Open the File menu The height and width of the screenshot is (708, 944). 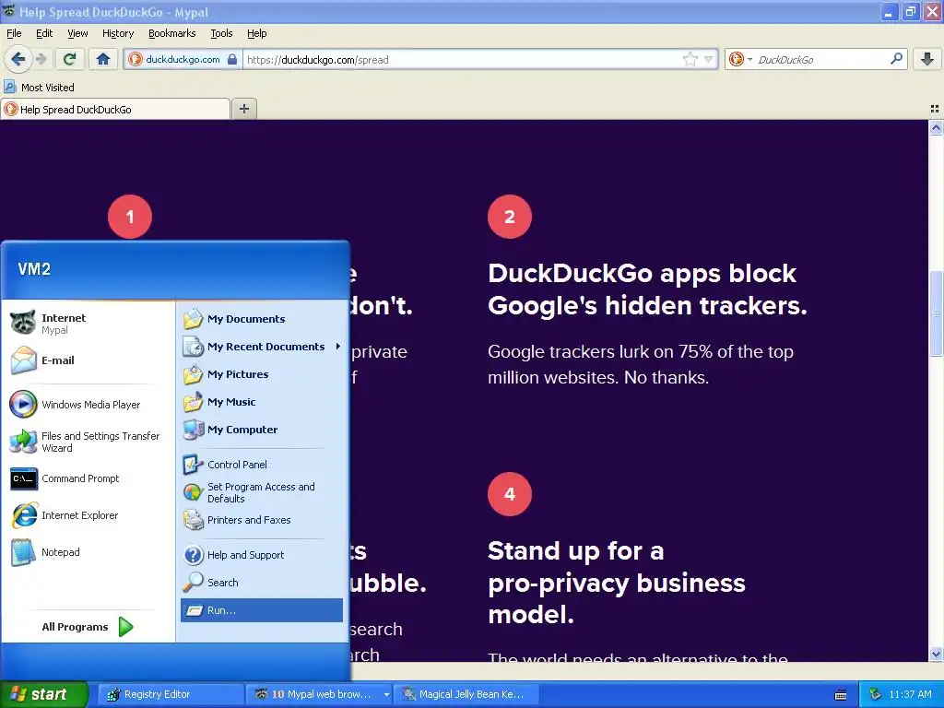click(14, 33)
